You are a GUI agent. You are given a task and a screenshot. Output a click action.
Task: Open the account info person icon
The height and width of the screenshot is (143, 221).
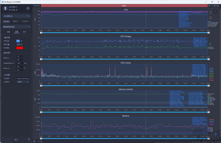pyautogui.click(x=17, y=10)
